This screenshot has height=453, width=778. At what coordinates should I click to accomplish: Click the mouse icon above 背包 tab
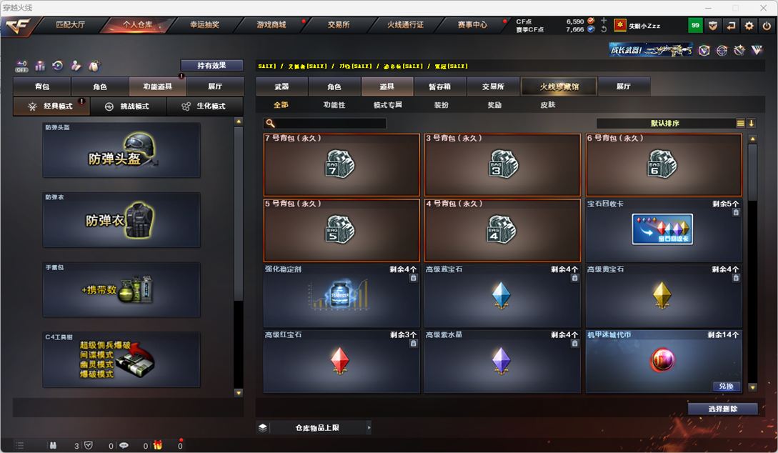pyautogui.click(x=94, y=66)
